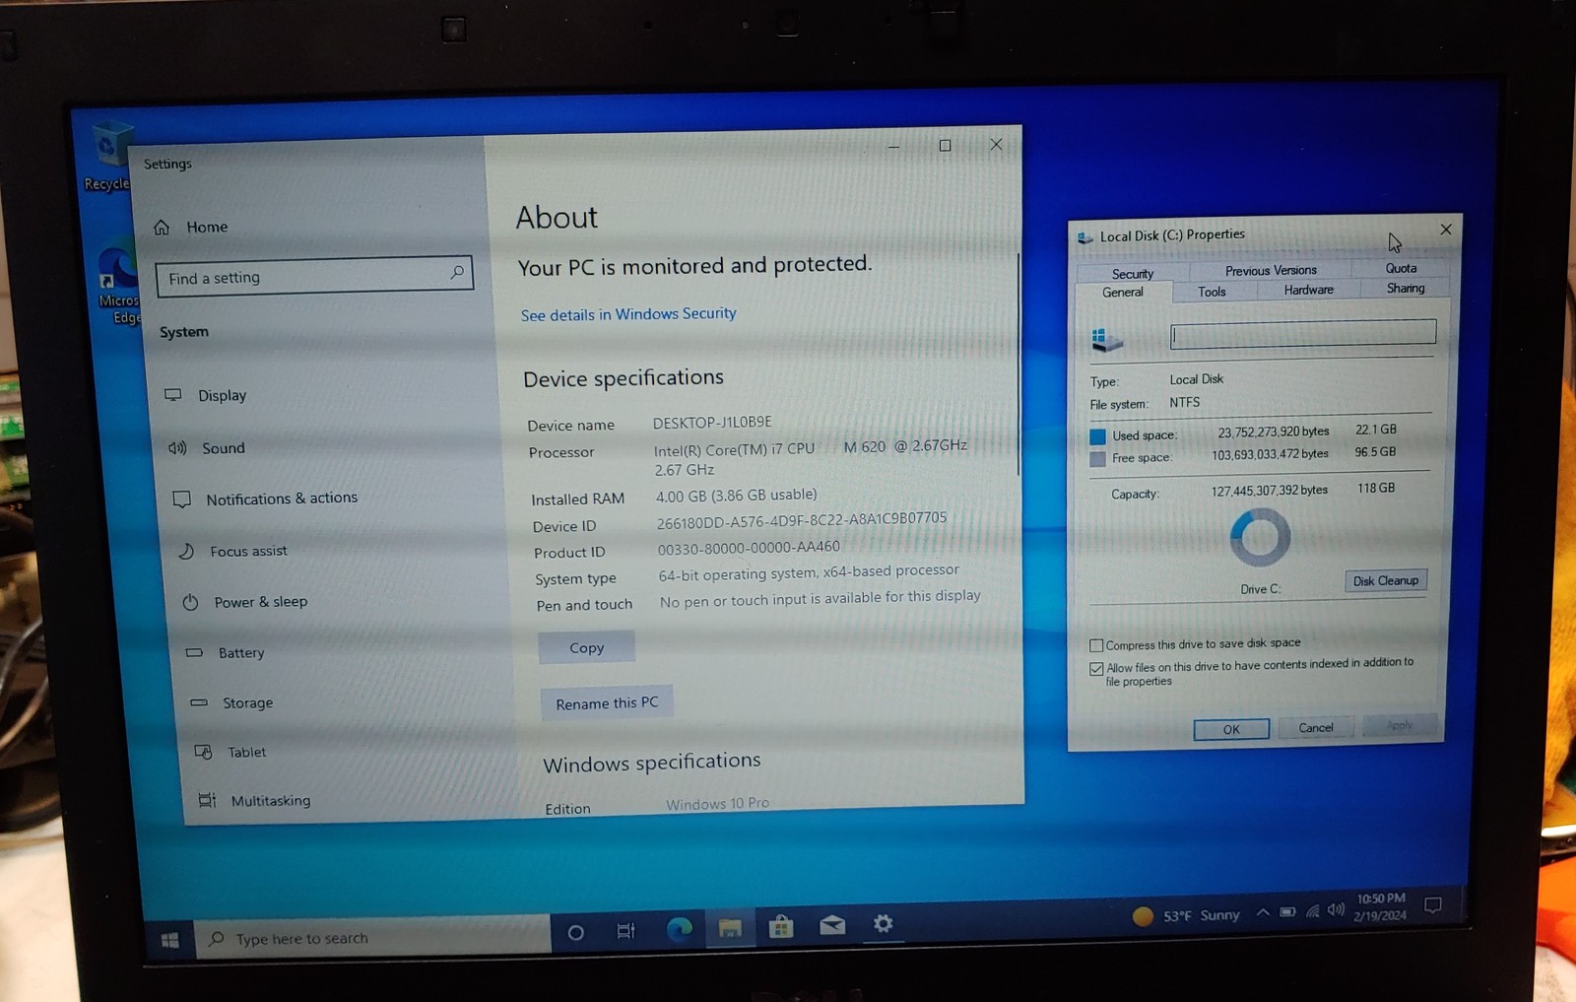Open Recycle Bin desktop icon
Image resolution: width=1576 pixels, height=1002 pixels.
pyautogui.click(x=108, y=156)
